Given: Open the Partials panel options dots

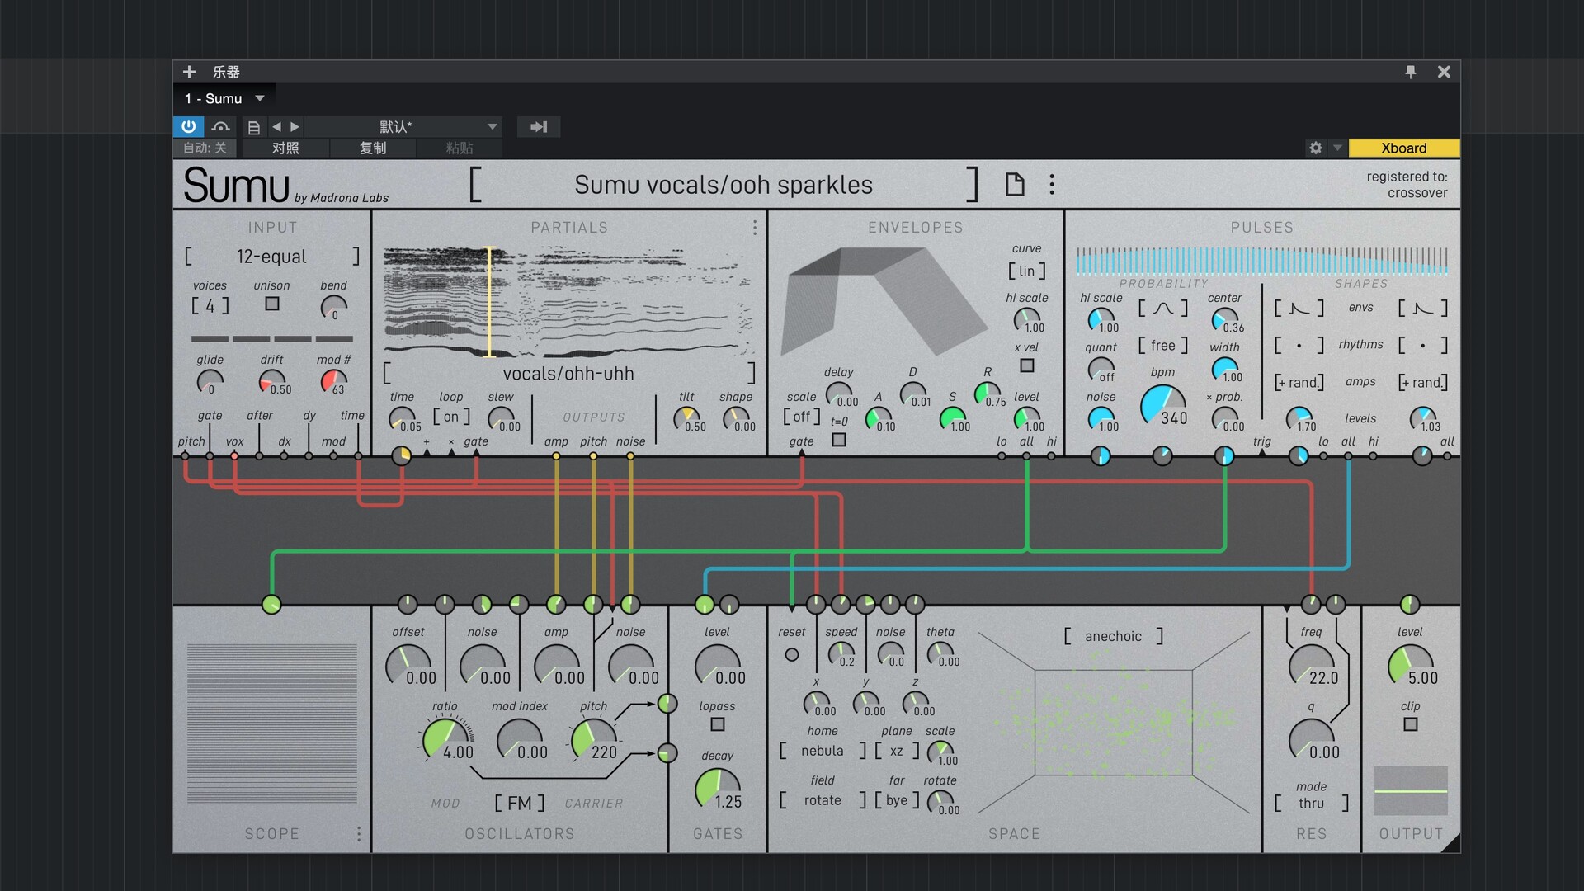Looking at the screenshot, I should 755,227.
